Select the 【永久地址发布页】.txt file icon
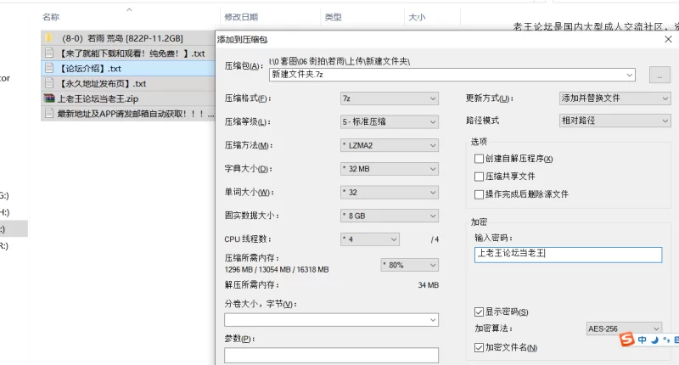 [49, 83]
